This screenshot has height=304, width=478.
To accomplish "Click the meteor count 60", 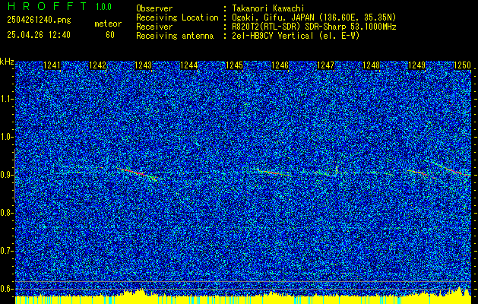I will 110,35.
